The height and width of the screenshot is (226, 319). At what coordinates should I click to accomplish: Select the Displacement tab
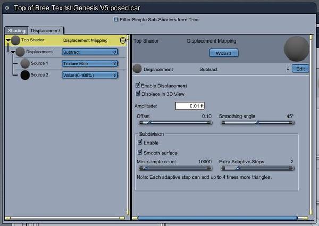pyautogui.click(x=46, y=30)
